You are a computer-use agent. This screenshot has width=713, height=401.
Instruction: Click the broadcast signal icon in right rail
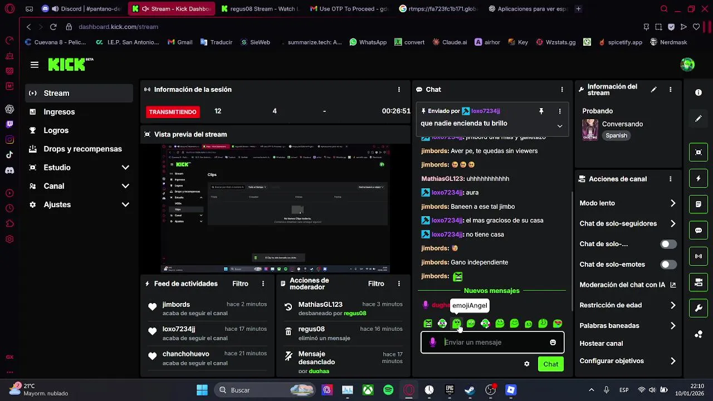[x=699, y=256]
